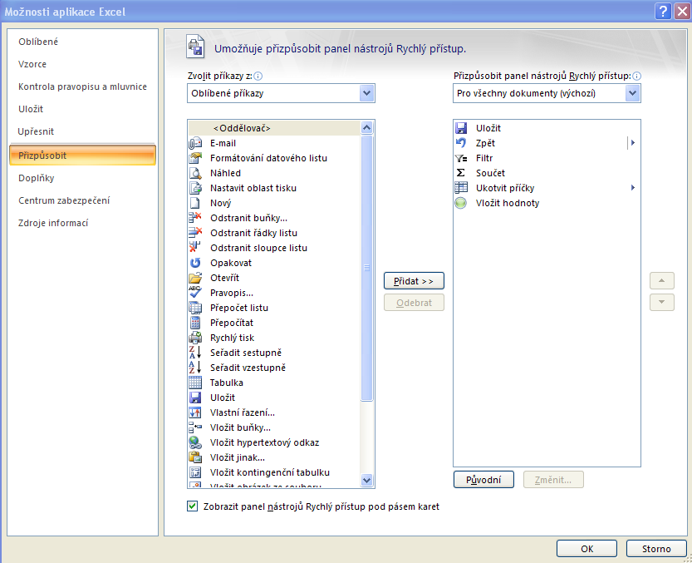Screen dimensions: 692x563
Task: Click the Změnit... button
Action: [553, 480]
